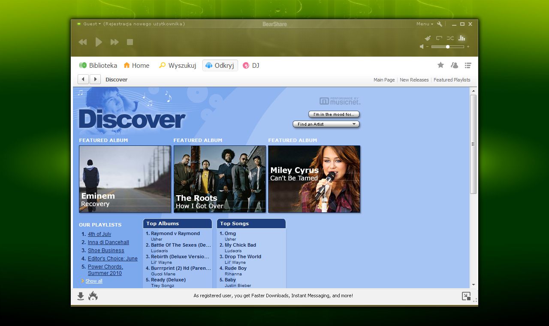The image size is (549, 326).
Task: Toggle the repeat mode icon
Action: pos(439,38)
